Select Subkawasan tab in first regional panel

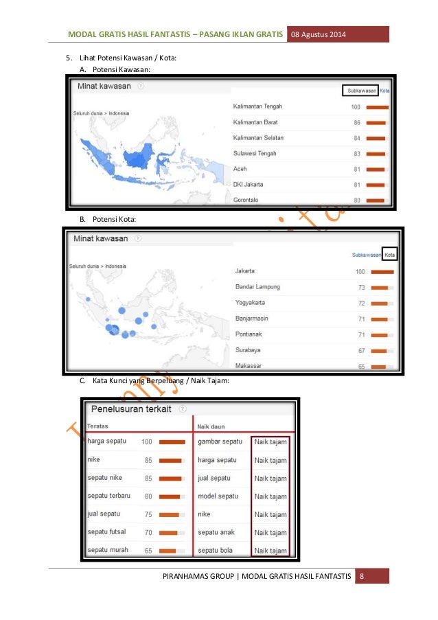[361, 91]
